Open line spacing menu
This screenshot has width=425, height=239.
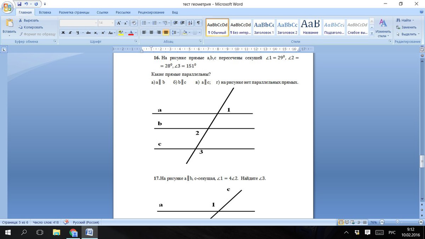pos(175,33)
